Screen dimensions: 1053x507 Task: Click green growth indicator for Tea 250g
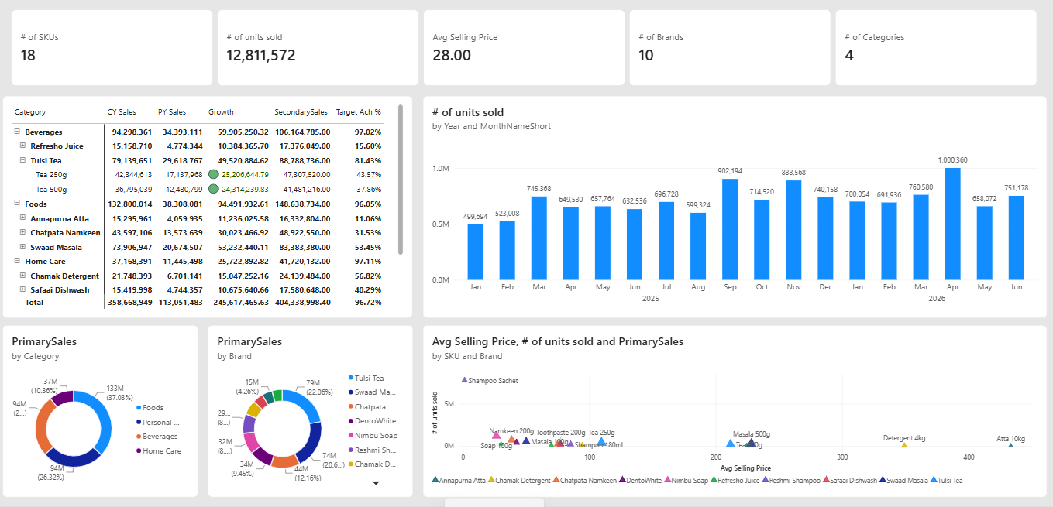pos(213,175)
